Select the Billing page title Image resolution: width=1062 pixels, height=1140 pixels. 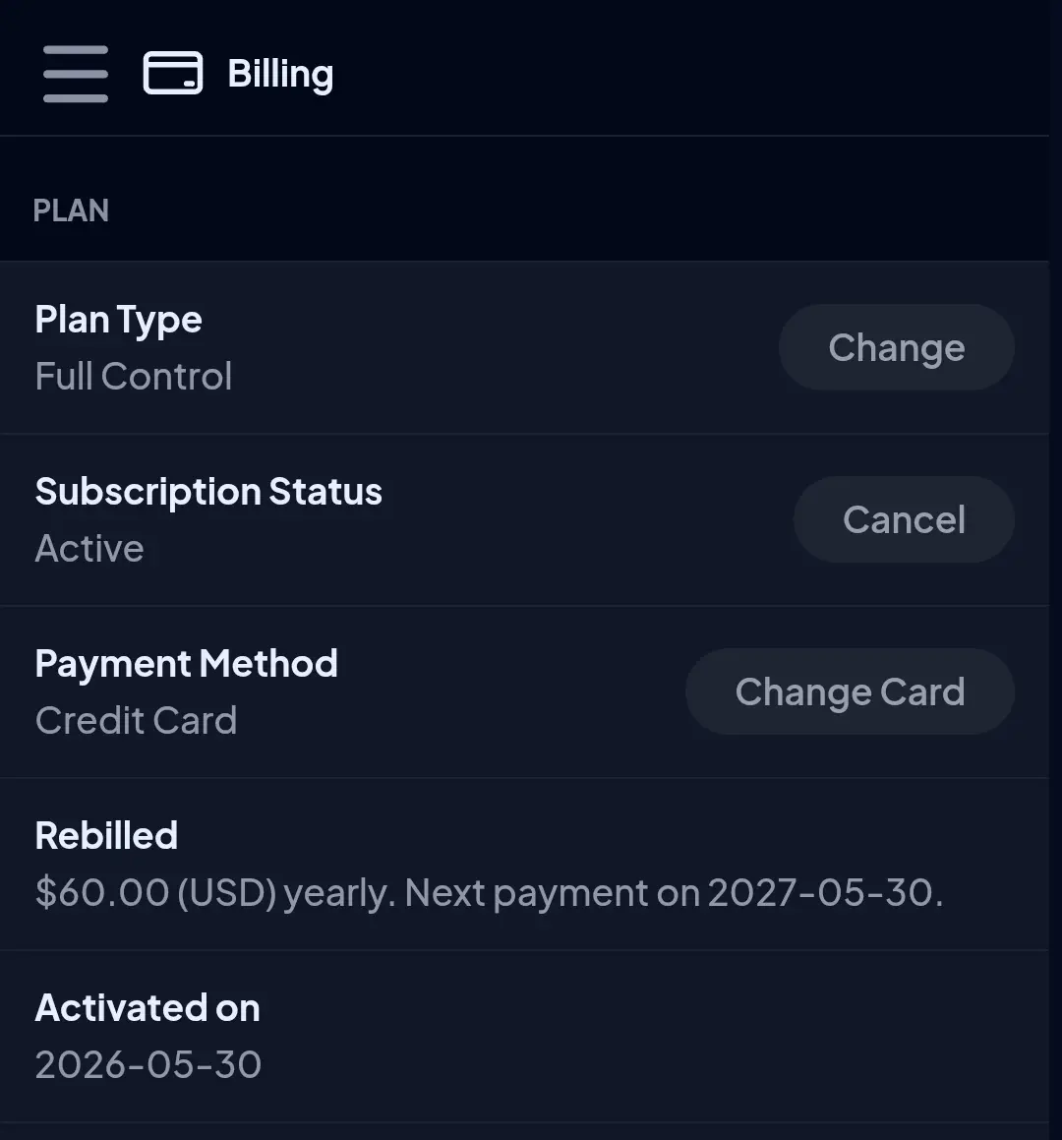point(280,74)
